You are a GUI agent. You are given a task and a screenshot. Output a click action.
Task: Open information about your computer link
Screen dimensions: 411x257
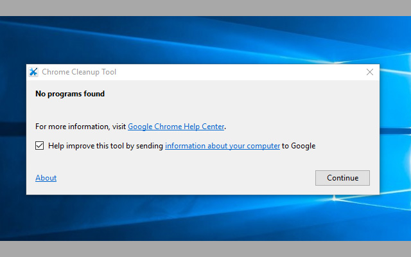(222, 146)
